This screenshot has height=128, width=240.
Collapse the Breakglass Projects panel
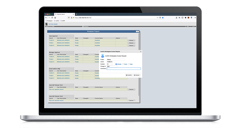coord(137,31)
